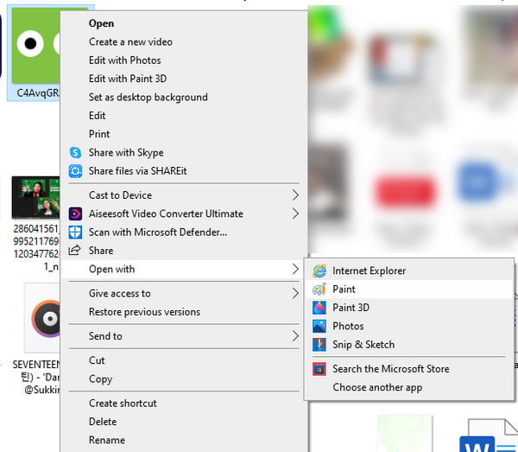The height and width of the screenshot is (452, 518).
Task: Choose Create a new video
Action: [x=185, y=41]
